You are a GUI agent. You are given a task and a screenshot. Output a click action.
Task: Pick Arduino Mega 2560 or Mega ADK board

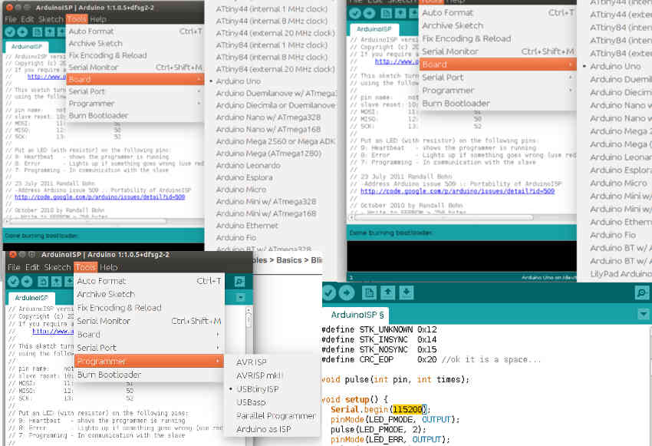point(275,141)
